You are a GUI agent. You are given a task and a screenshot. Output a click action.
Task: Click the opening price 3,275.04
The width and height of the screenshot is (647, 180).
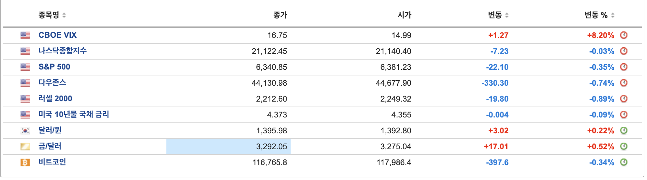click(x=396, y=147)
